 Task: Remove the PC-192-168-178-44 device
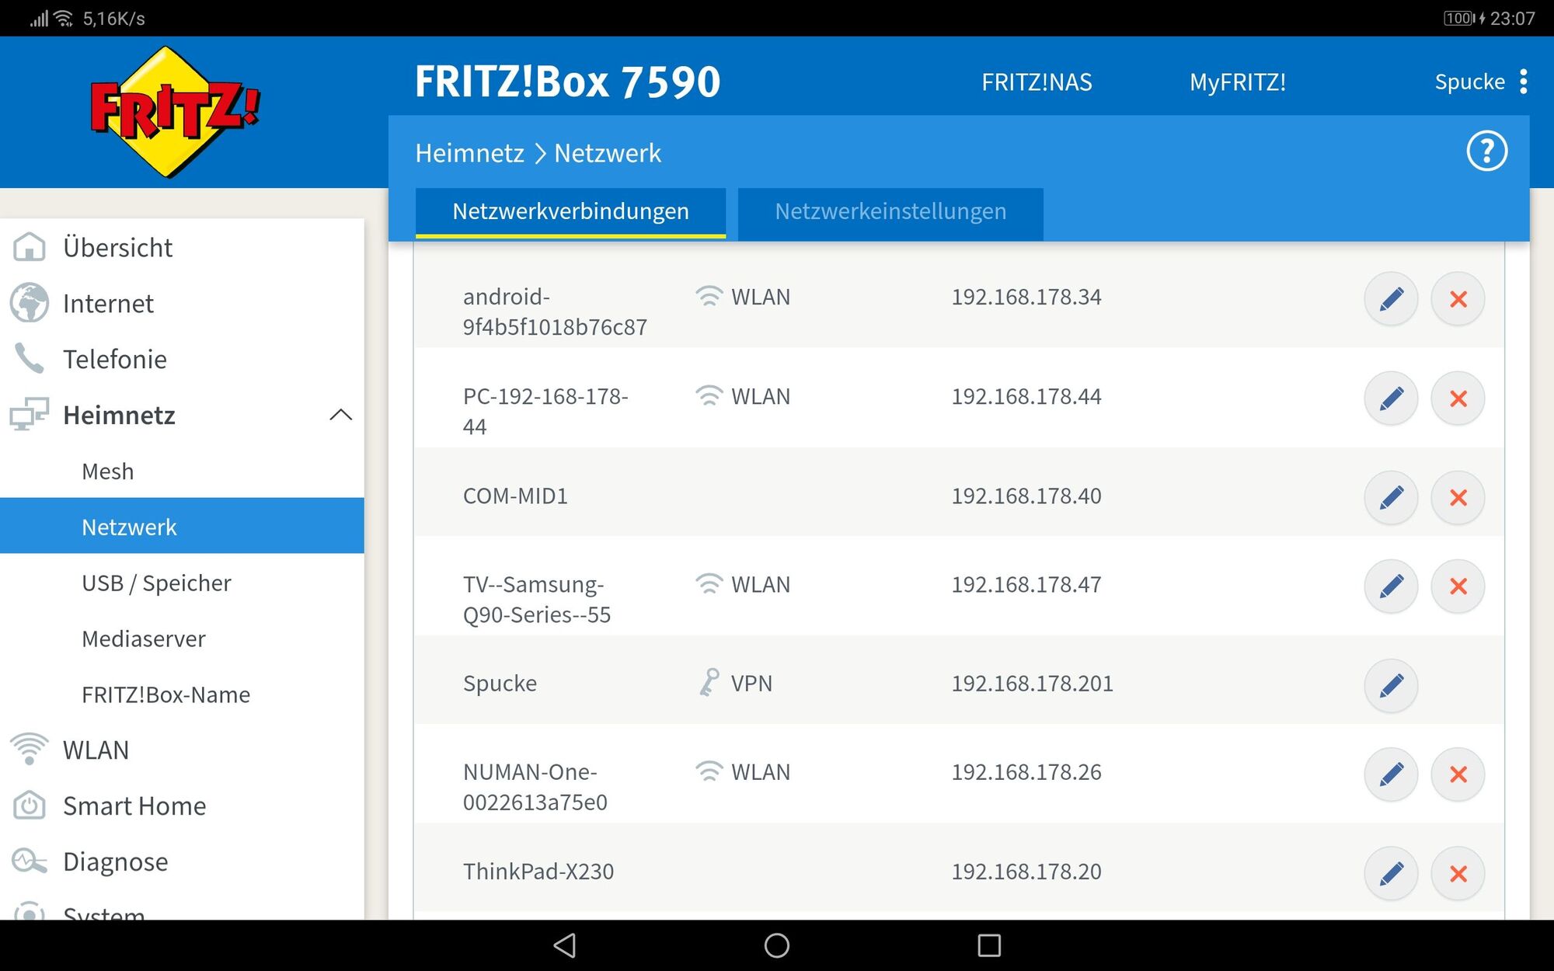(1458, 398)
